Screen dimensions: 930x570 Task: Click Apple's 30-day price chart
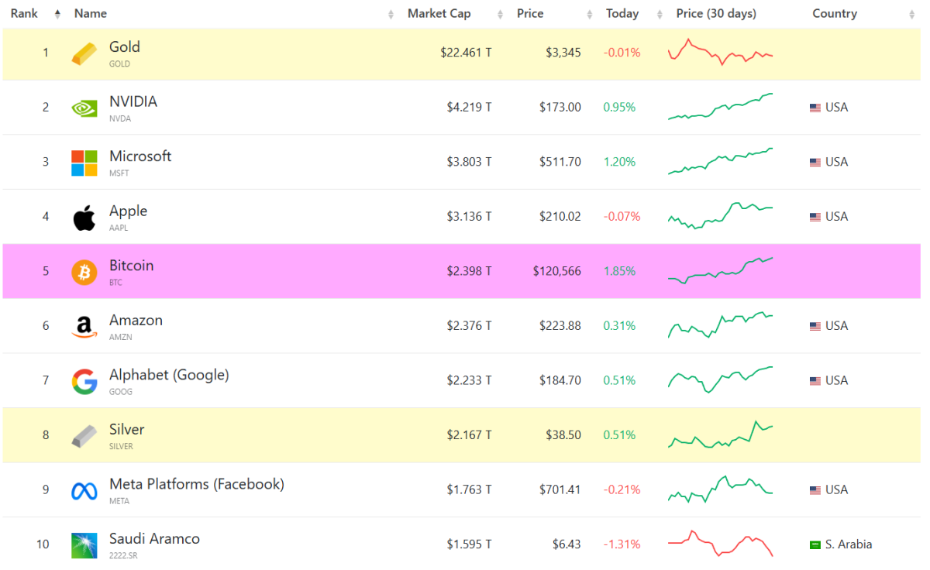(x=721, y=216)
